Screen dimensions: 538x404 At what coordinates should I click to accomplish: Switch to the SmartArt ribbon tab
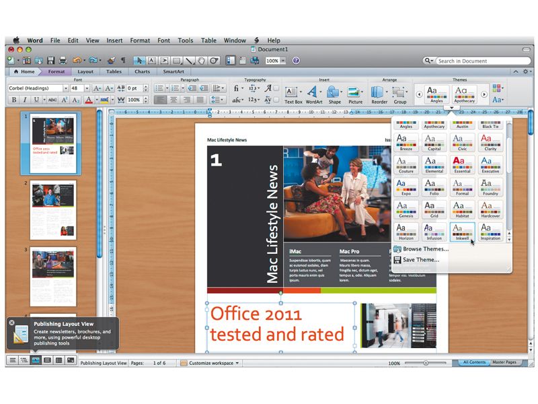(174, 71)
